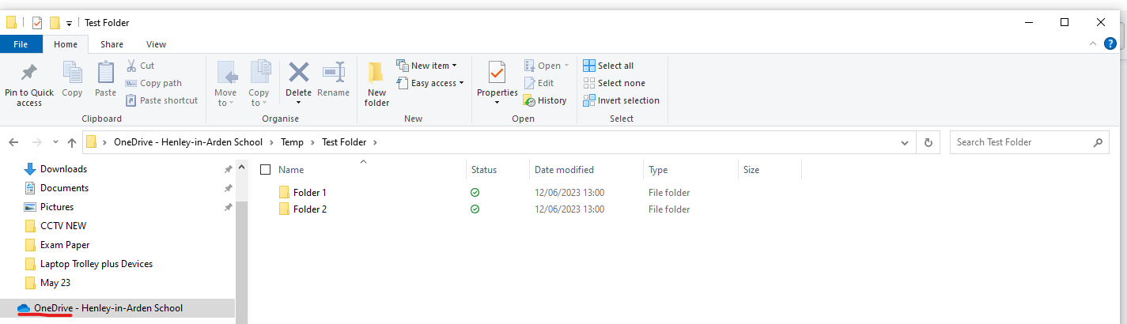Expand the Open dropdown in ribbon
The width and height of the screenshot is (1127, 324).
pyautogui.click(x=566, y=66)
